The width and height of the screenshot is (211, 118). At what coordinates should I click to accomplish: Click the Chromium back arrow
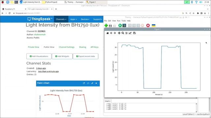(x=3, y=13)
